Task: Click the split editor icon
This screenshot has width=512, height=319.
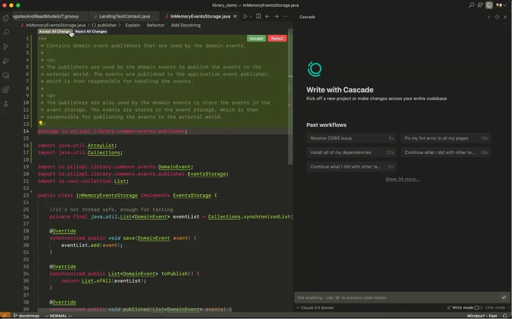Action: click(259, 17)
